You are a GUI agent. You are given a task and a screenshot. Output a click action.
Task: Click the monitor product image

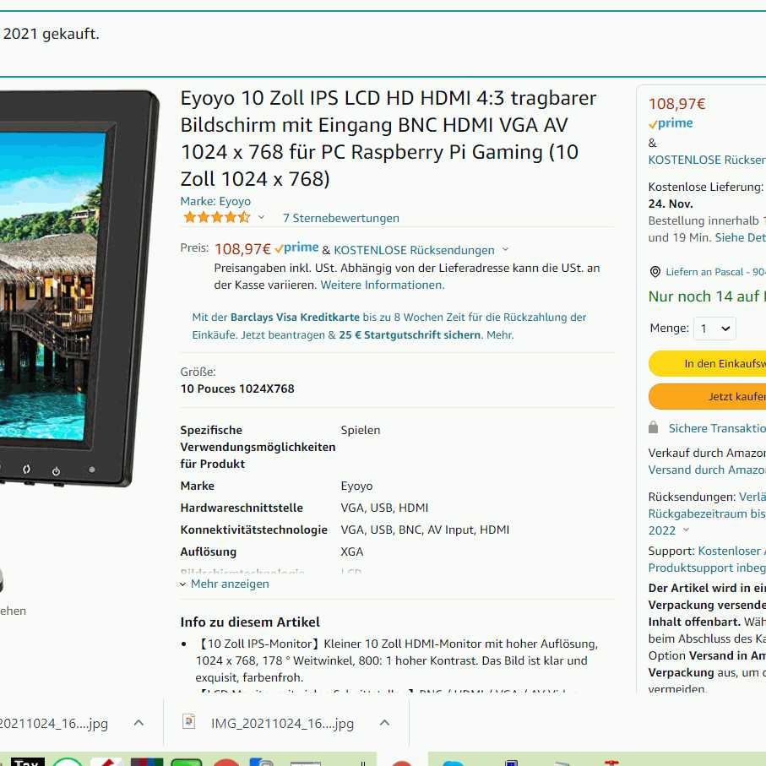click(79, 288)
